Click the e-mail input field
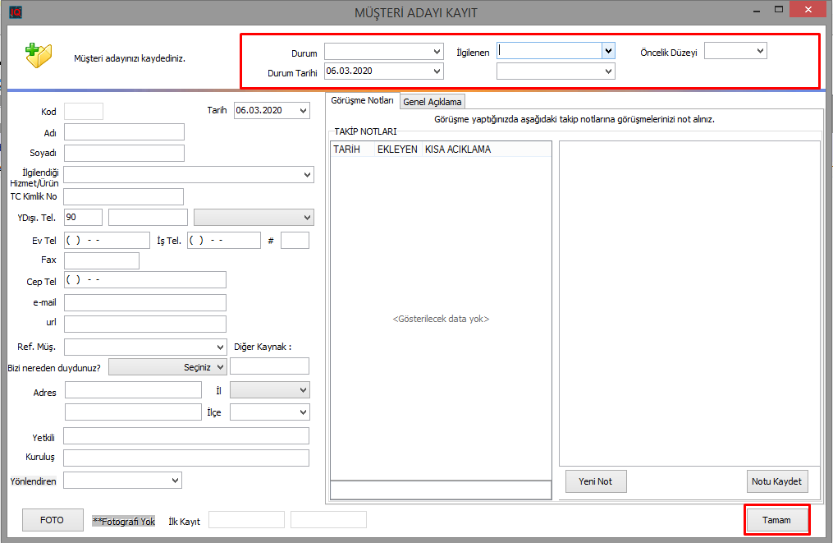Viewport: 833px width, 543px height. tap(144, 303)
